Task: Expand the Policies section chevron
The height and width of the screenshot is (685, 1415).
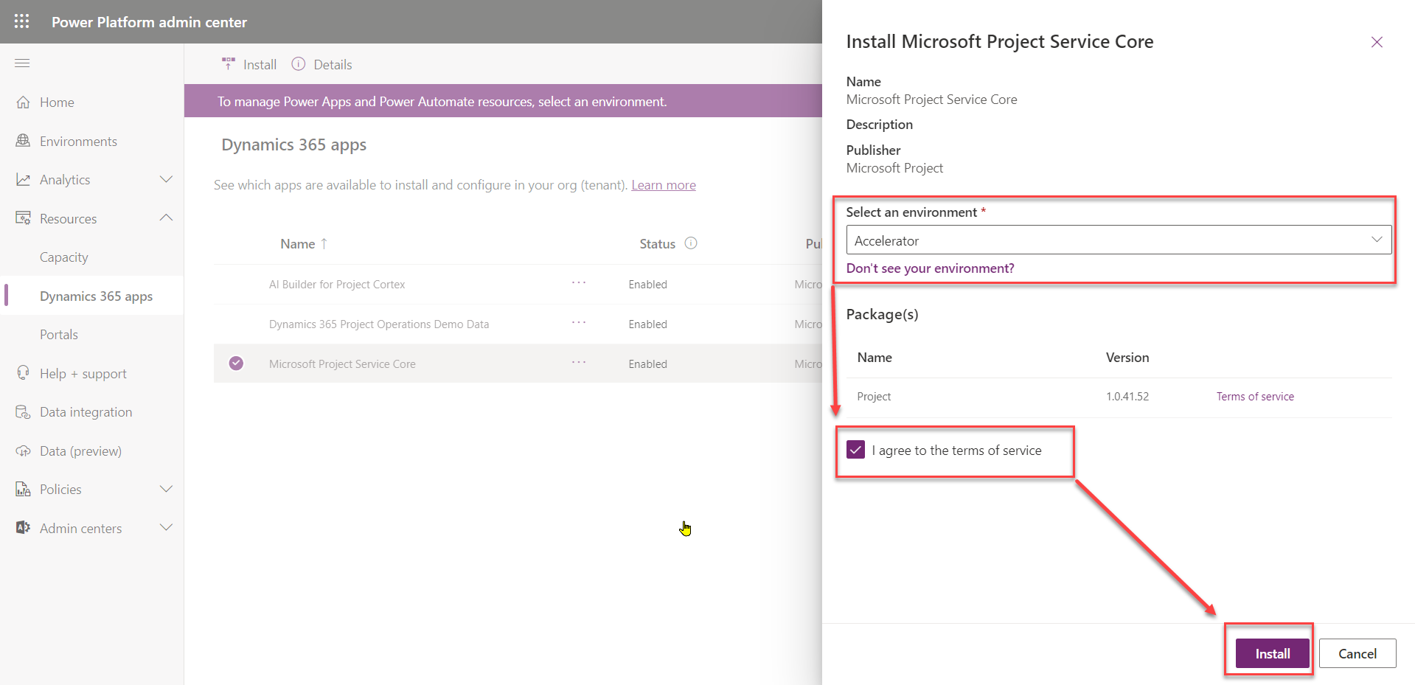Action: point(167,489)
